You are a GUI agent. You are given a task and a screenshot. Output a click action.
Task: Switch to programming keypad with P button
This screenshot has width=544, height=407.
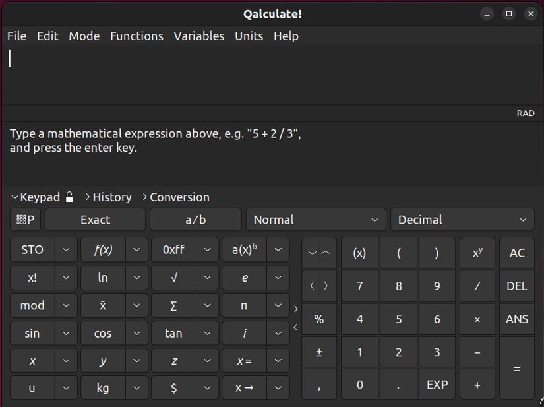(x=25, y=220)
